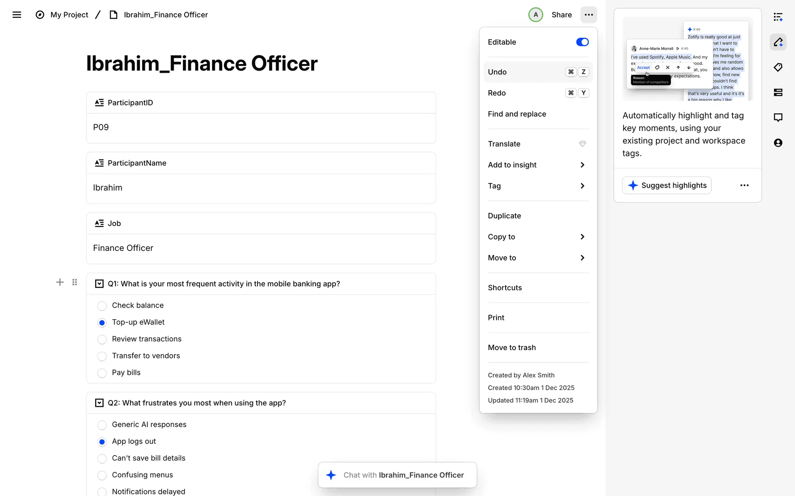The image size is (795, 496).
Task: Open the comments sidebar icon
Action: tap(778, 117)
